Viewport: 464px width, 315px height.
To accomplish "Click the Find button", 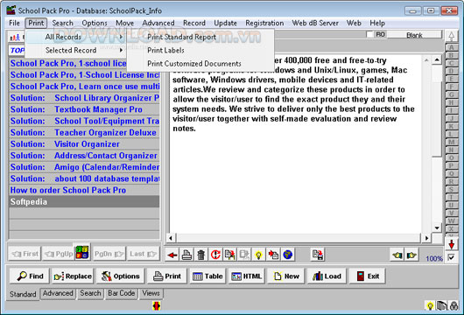I will [x=30, y=276].
